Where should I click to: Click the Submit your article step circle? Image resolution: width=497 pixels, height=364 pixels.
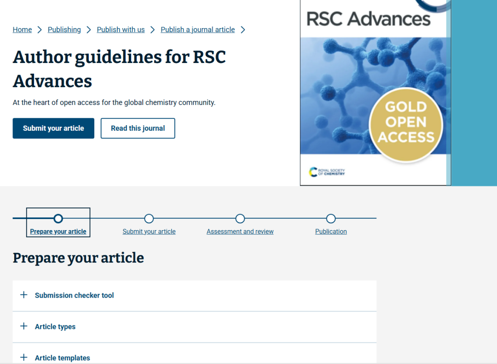(x=149, y=219)
